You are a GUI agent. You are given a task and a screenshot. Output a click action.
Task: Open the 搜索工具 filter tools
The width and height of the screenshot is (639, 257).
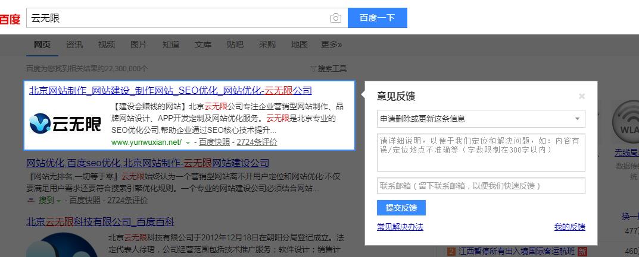[328, 69]
